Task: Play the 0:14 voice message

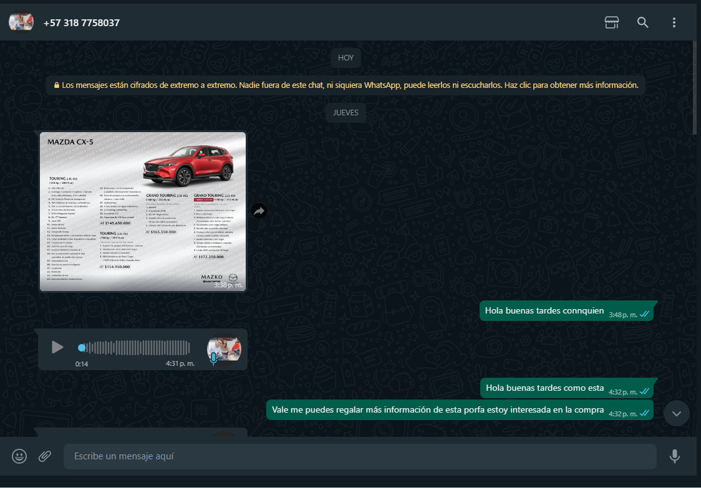Action: click(x=57, y=347)
